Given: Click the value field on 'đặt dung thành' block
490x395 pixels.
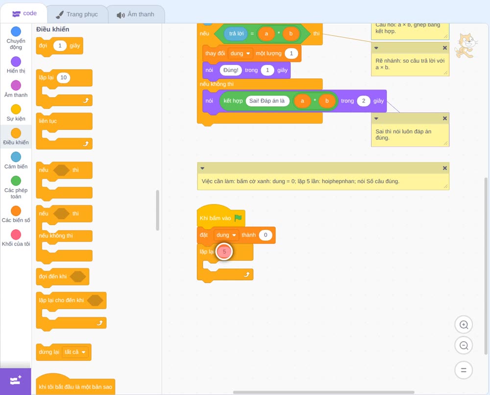Looking at the screenshot, I should pyautogui.click(x=265, y=235).
